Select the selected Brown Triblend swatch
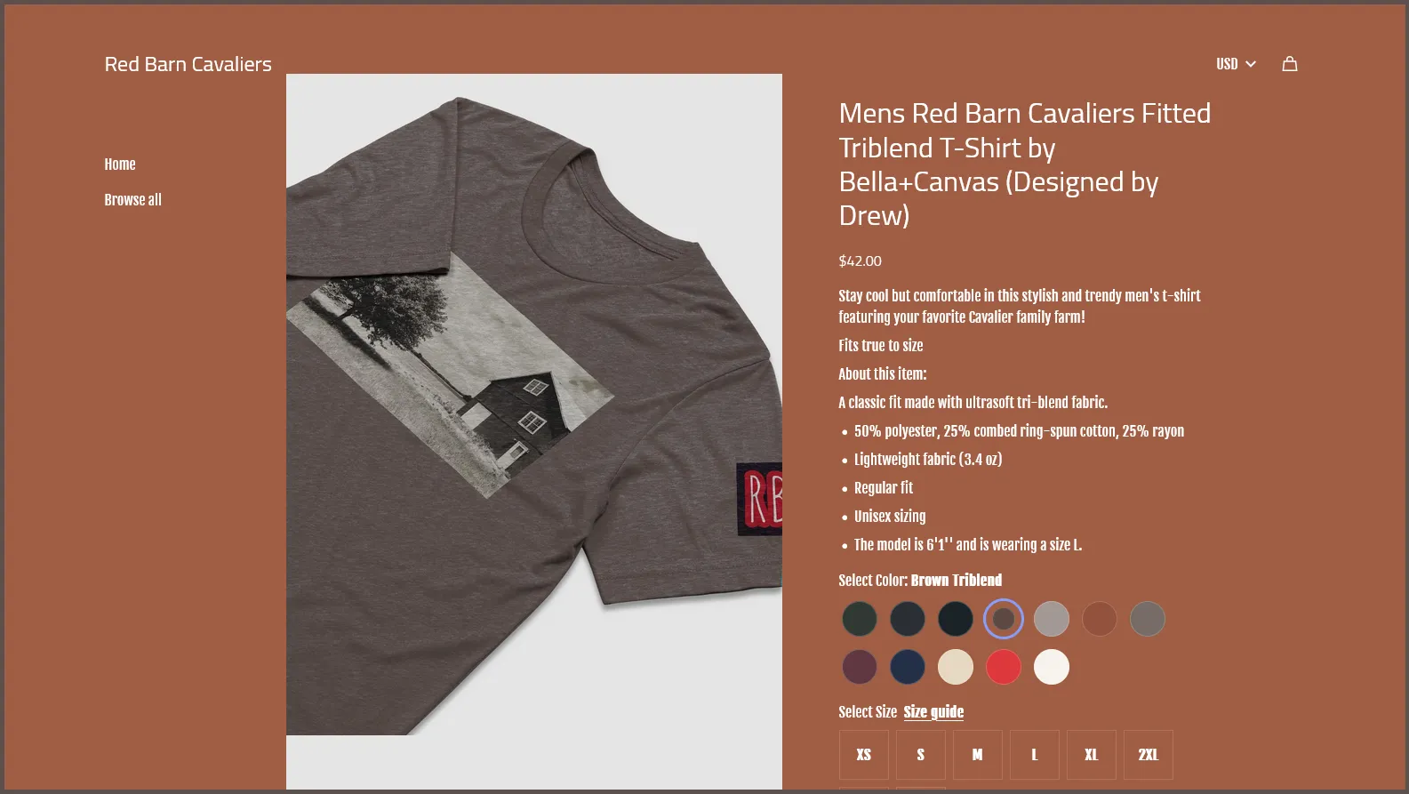The height and width of the screenshot is (794, 1409). point(1004,619)
